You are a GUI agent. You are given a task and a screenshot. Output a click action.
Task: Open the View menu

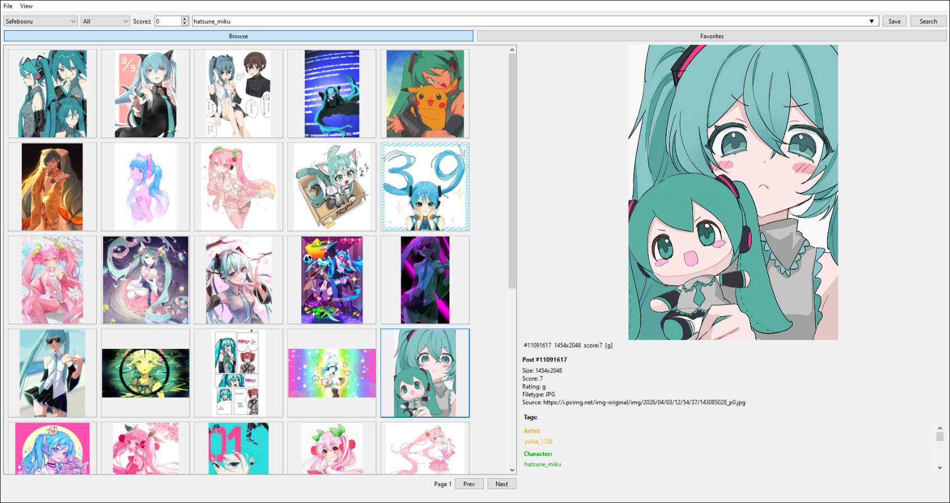(x=26, y=6)
